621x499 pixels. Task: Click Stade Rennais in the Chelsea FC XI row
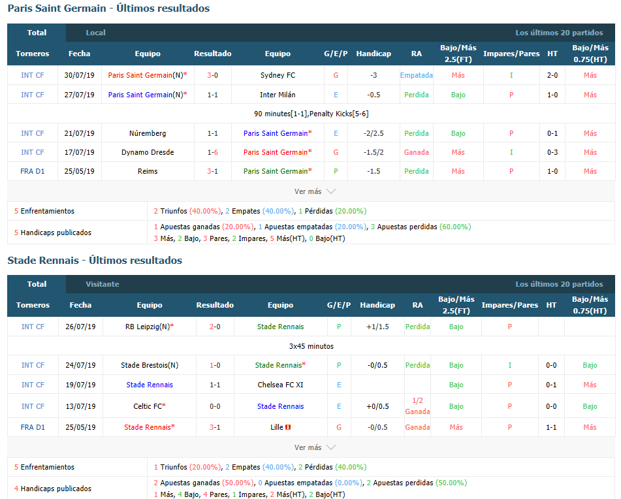(x=150, y=385)
